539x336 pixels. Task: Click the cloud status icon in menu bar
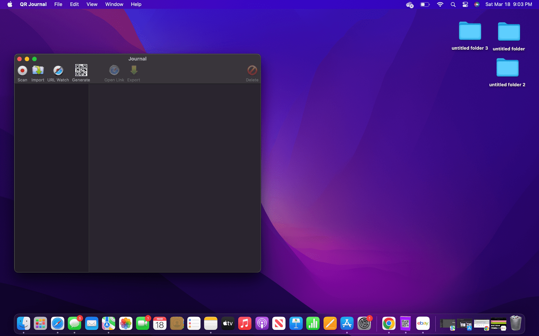pos(410,5)
